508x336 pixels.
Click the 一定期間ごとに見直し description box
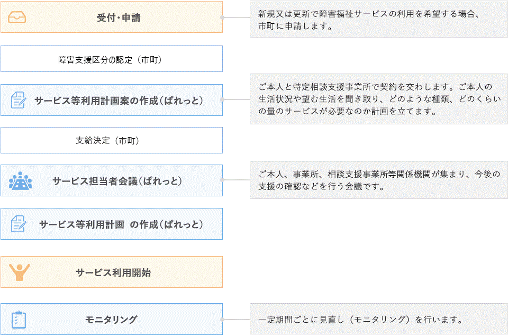point(379,319)
